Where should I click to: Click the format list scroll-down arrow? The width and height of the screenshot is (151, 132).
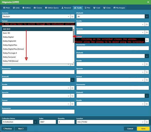click(x=74, y=62)
